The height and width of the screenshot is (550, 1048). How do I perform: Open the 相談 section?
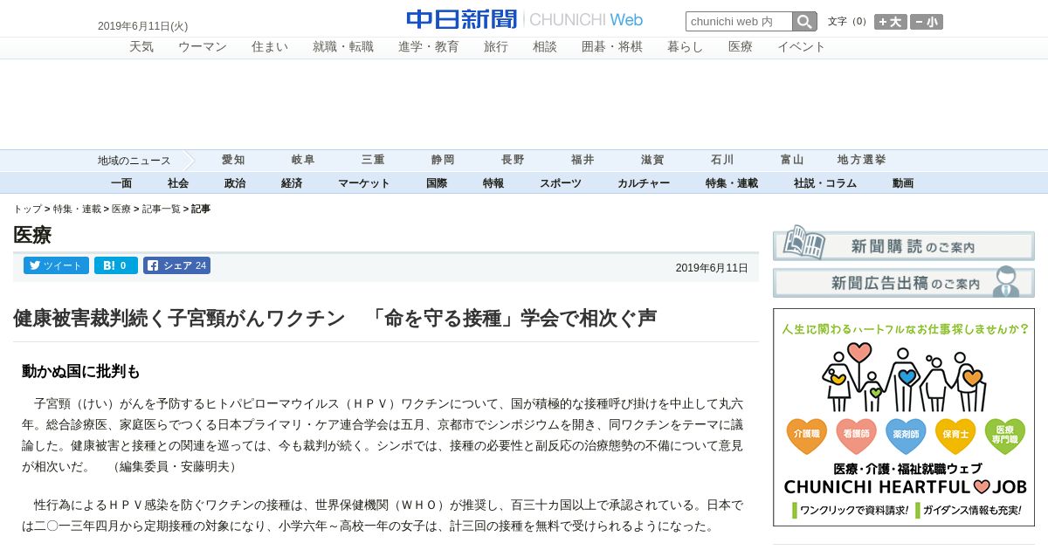pyautogui.click(x=545, y=47)
